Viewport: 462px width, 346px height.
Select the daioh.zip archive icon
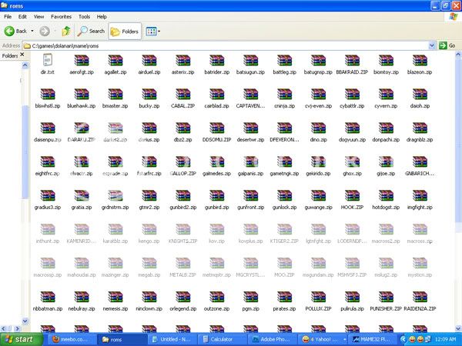coord(420,94)
